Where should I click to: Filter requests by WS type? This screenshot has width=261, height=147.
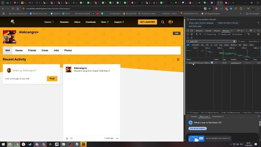[x=240, y=45]
